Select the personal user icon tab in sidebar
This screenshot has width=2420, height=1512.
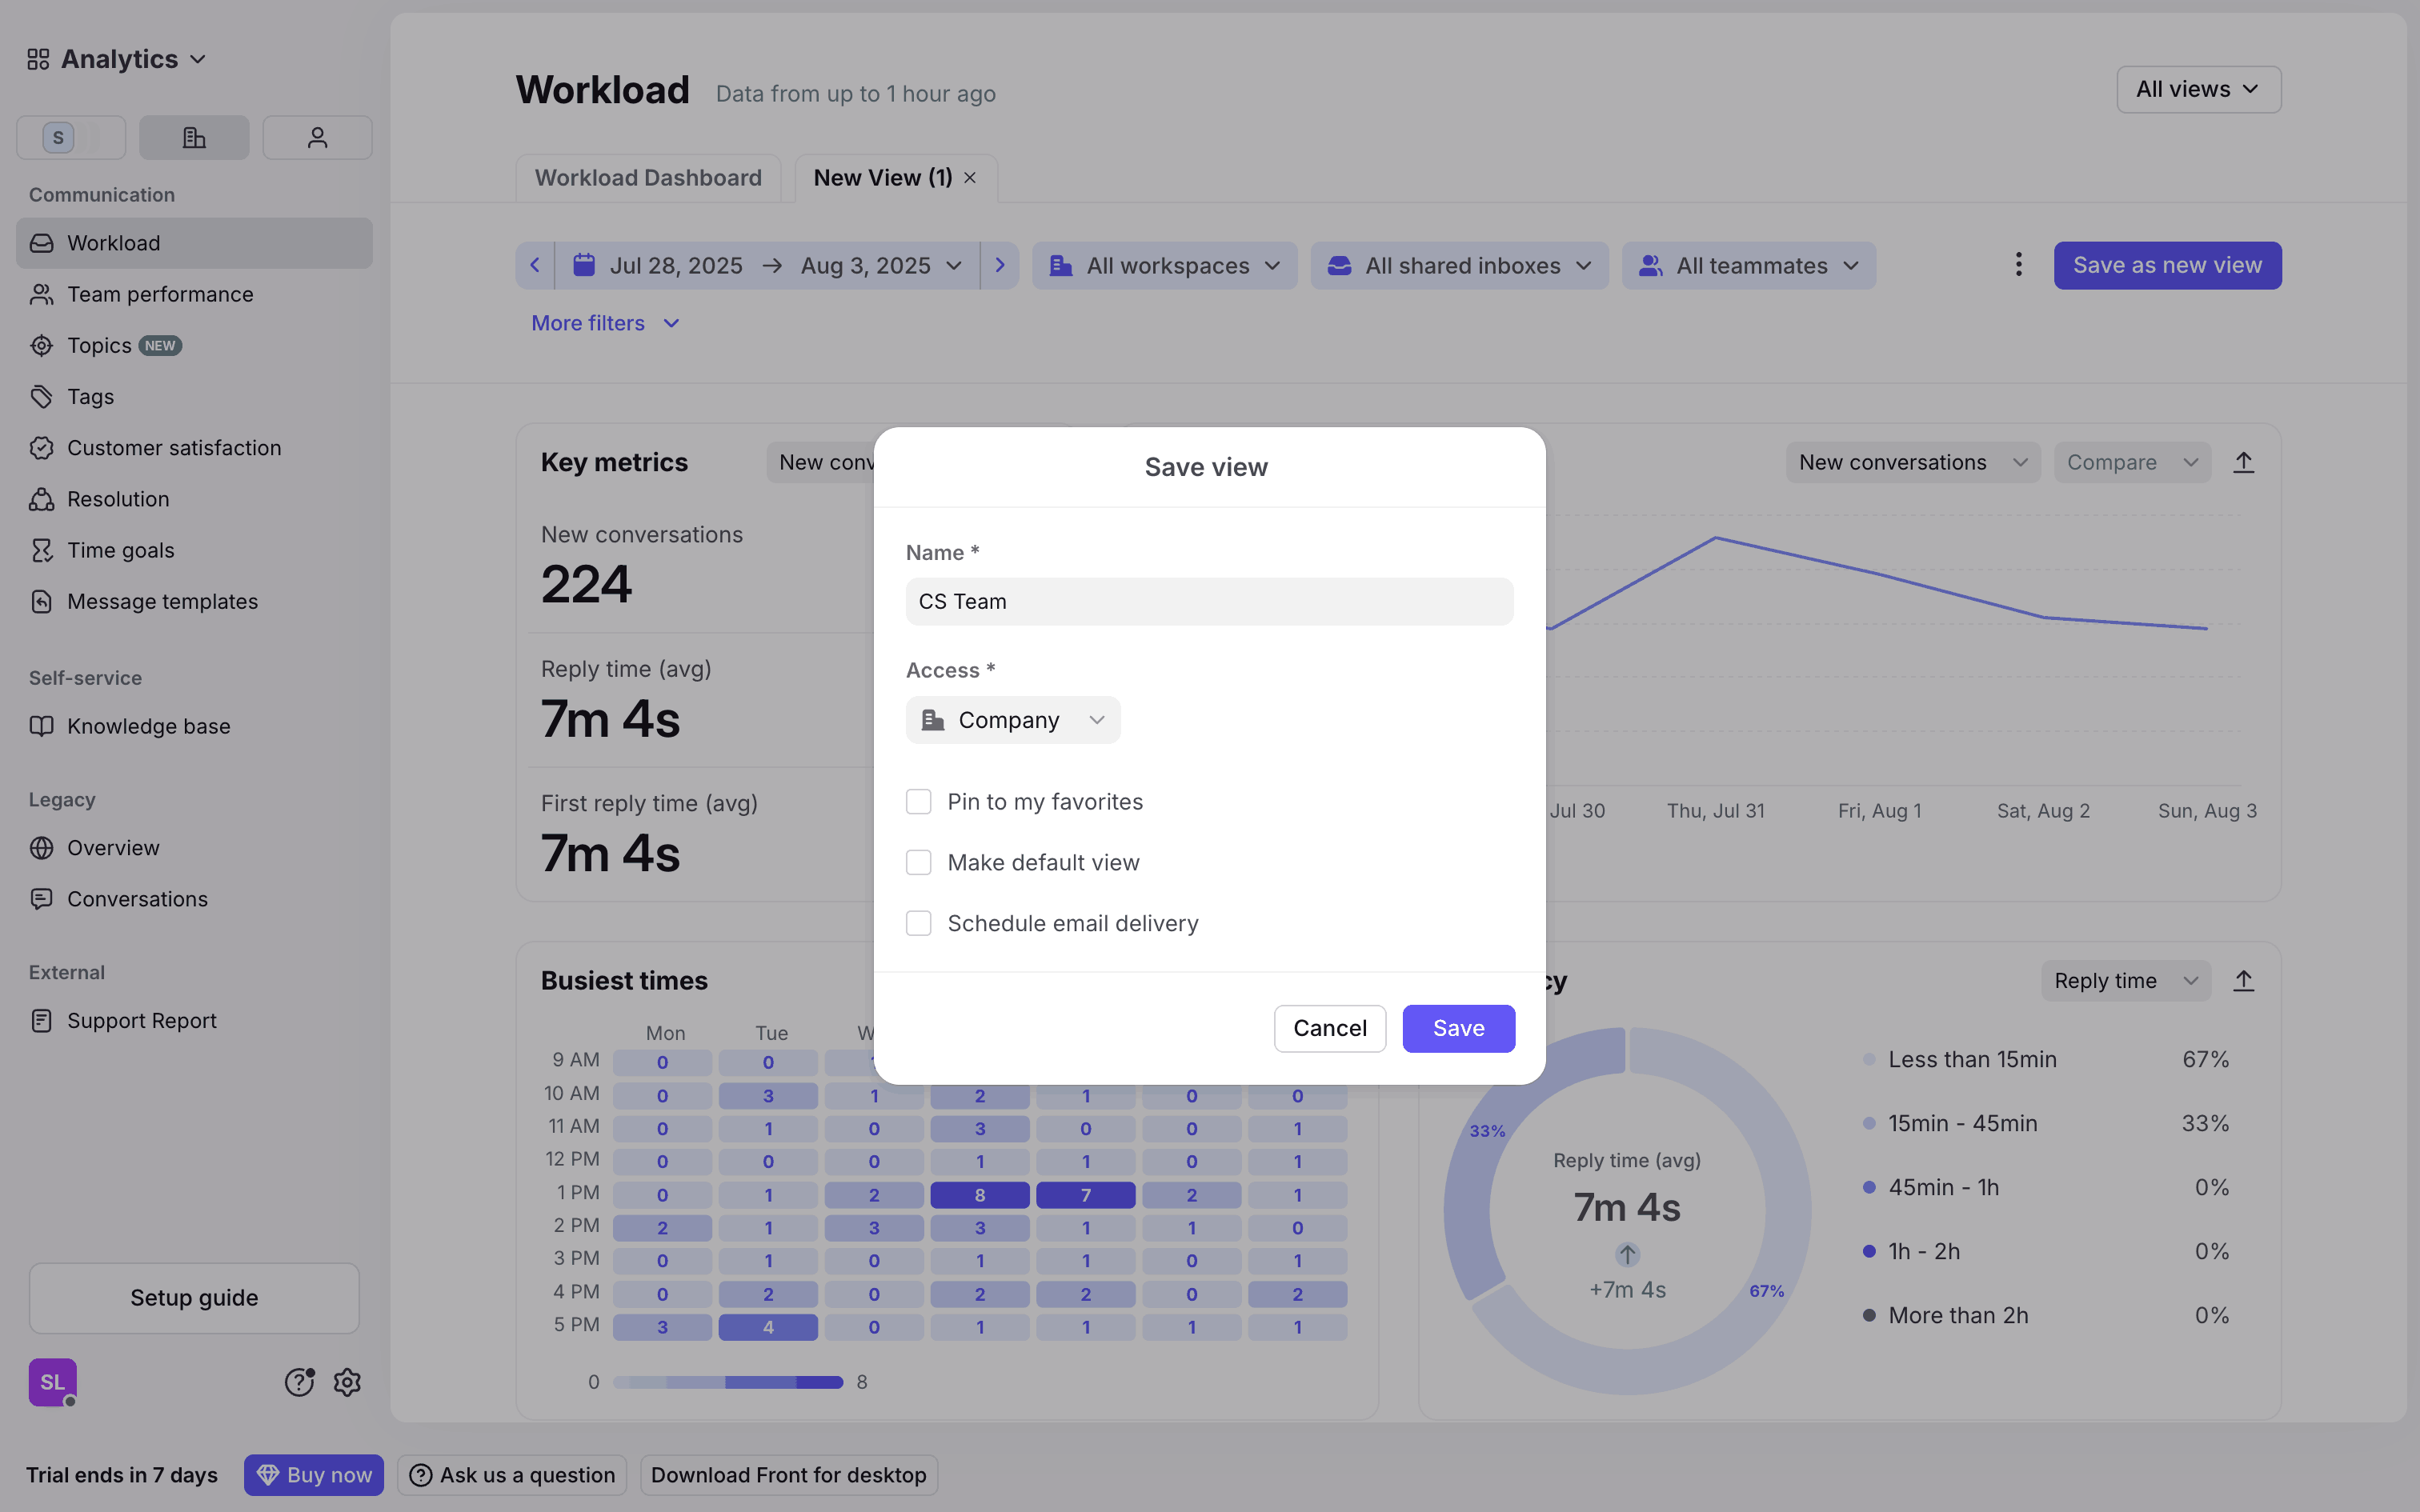tap(317, 138)
